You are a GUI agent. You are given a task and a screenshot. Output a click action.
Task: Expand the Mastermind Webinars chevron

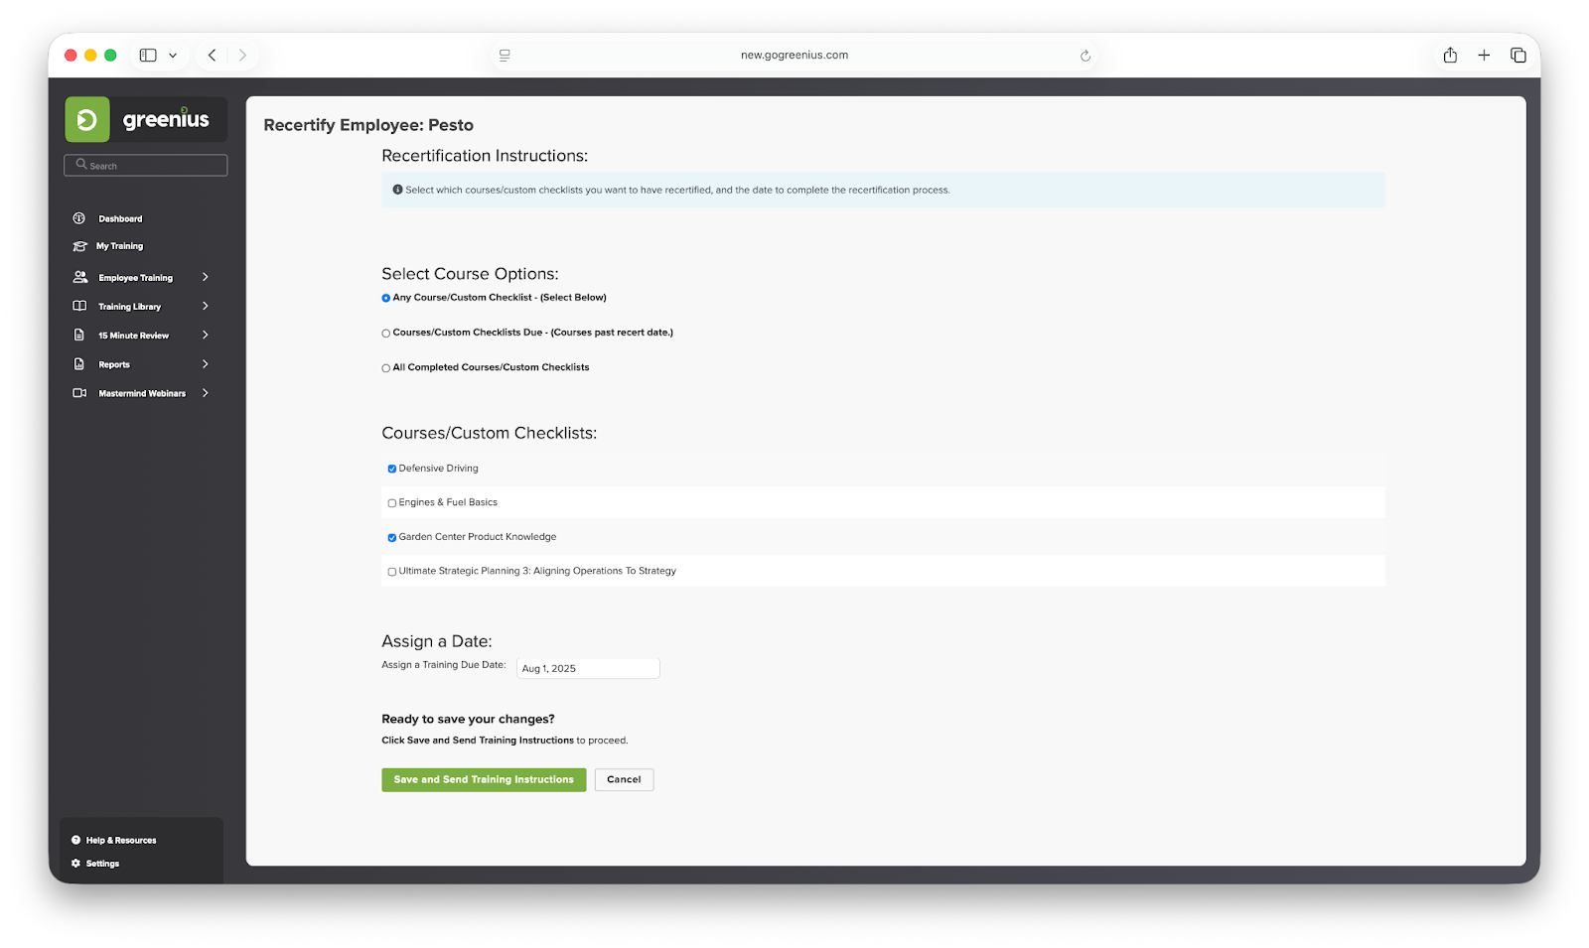click(x=206, y=393)
